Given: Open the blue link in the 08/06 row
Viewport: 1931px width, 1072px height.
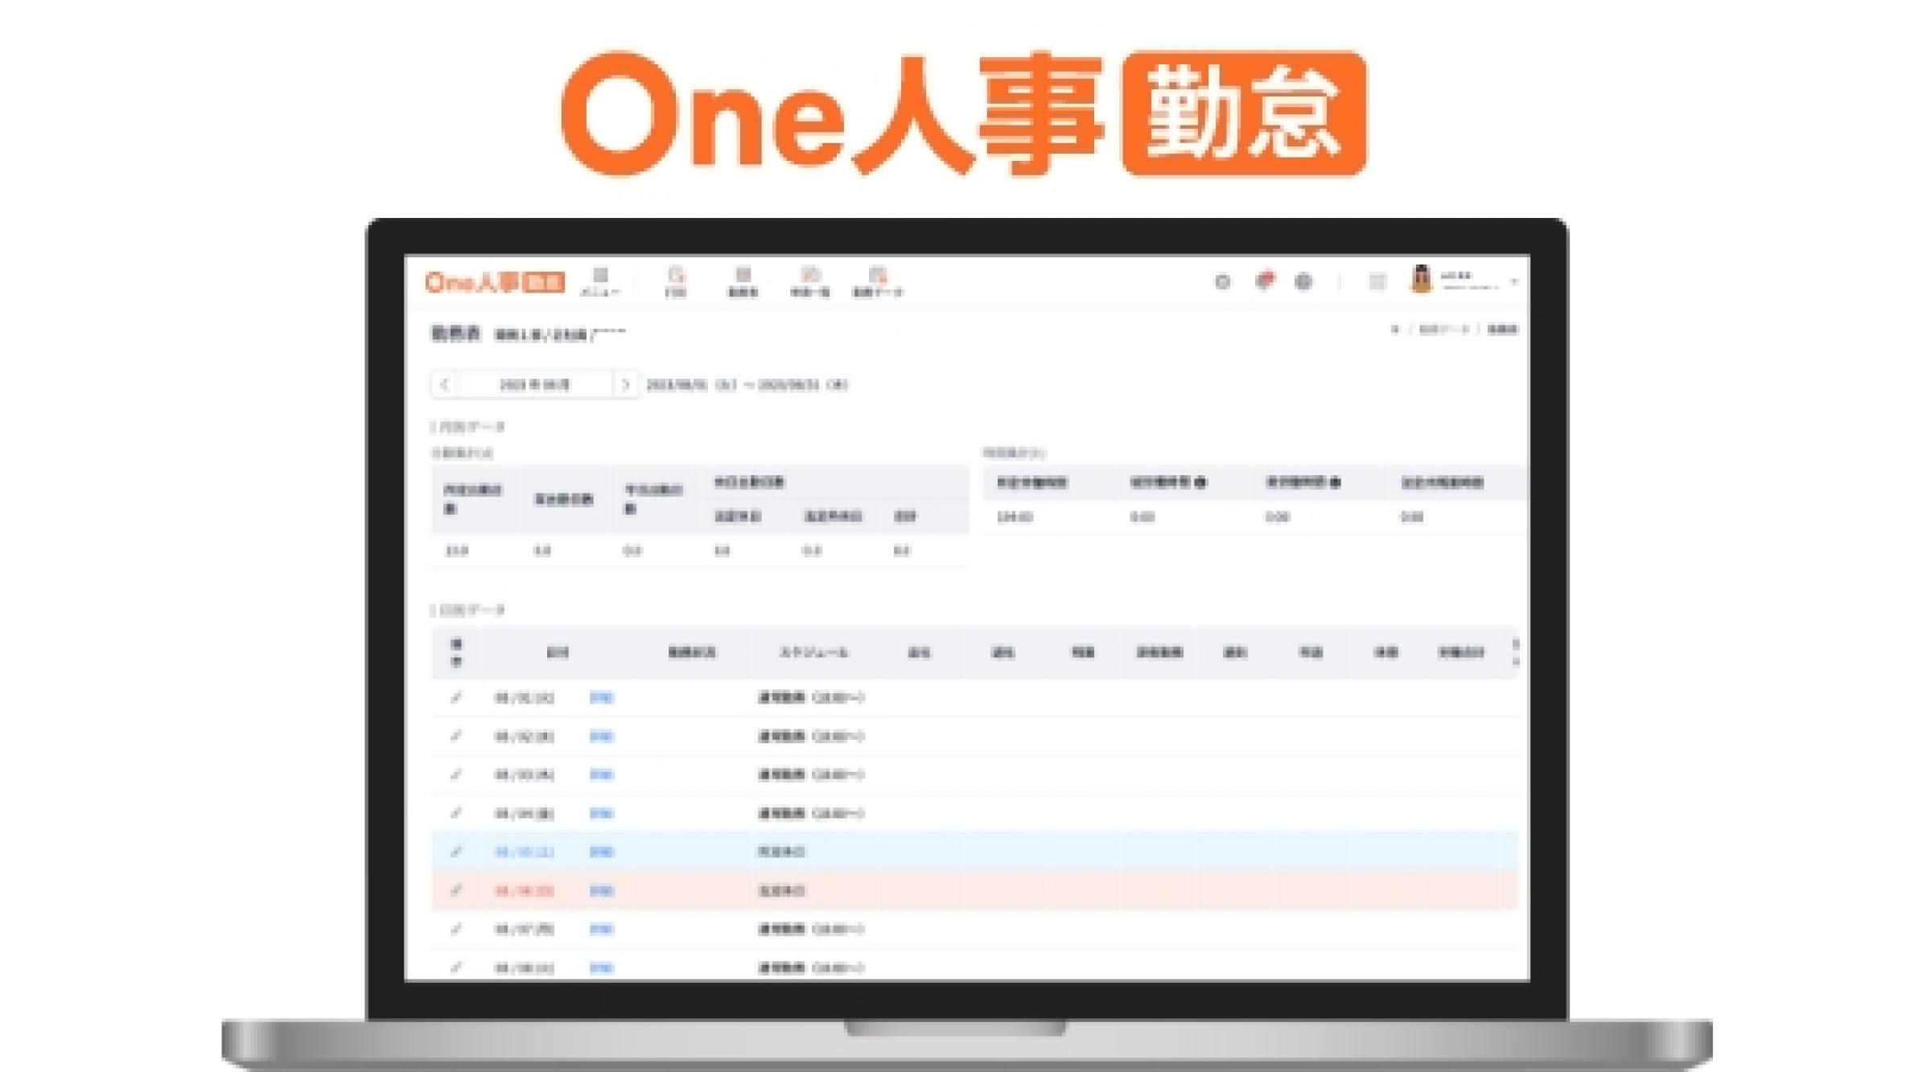Looking at the screenshot, I should tap(602, 891).
